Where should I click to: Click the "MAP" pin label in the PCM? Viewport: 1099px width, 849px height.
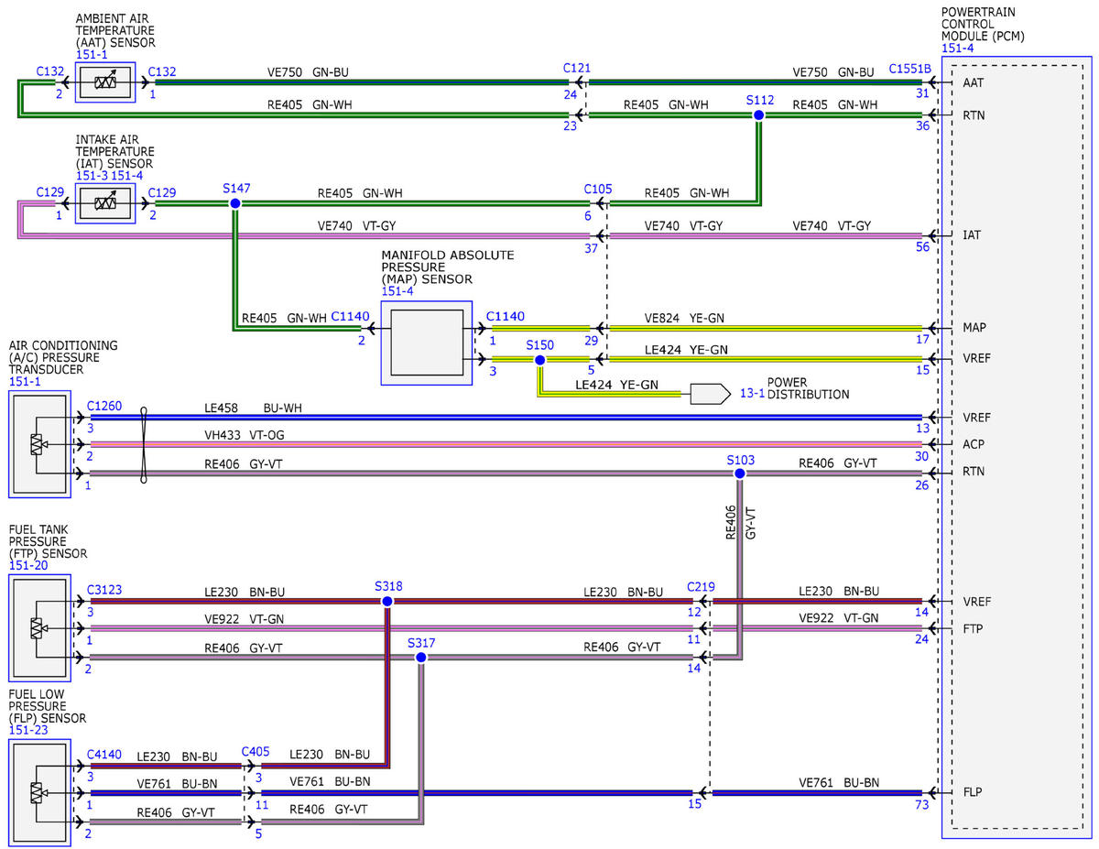(975, 327)
